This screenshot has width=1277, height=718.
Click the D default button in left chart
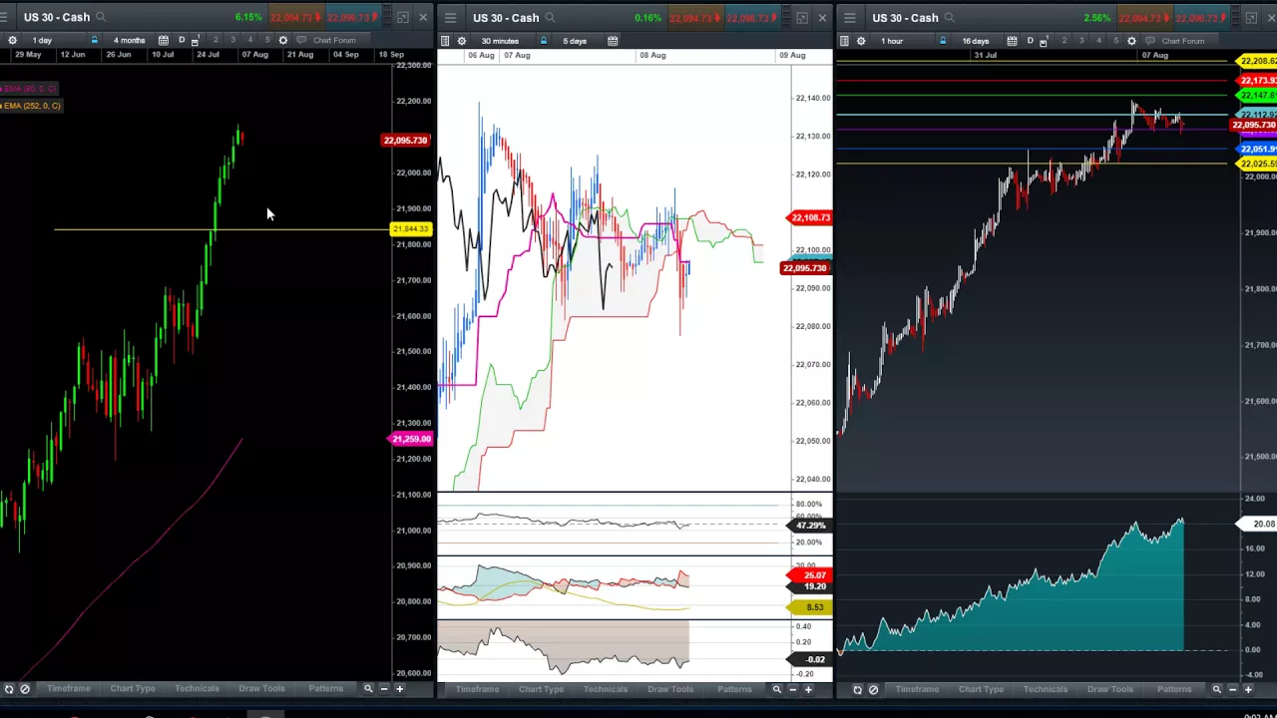click(x=182, y=40)
